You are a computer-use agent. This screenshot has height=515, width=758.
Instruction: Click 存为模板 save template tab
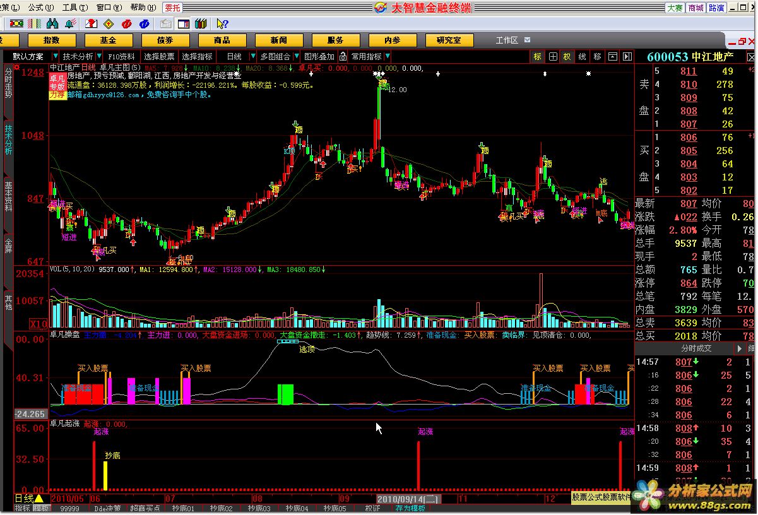pyautogui.click(x=410, y=508)
